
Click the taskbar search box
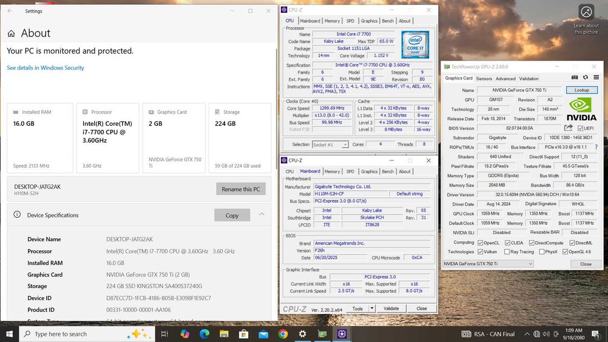pyautogui.click(x=87, y=334)
